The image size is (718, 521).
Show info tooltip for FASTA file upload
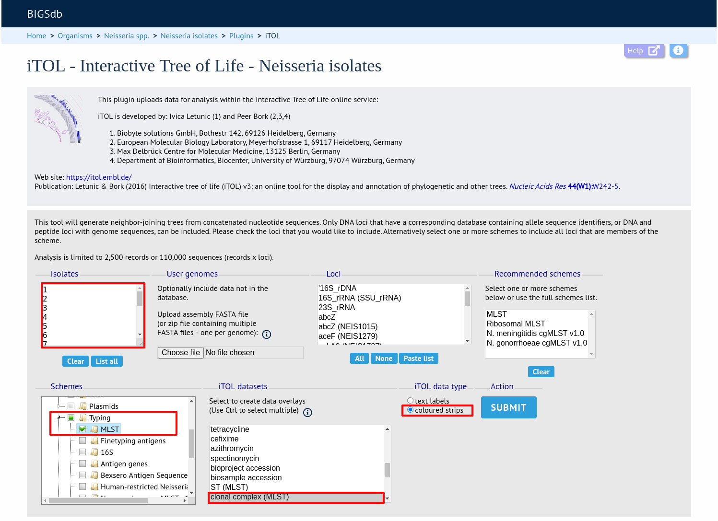click(x=267, y=334)
